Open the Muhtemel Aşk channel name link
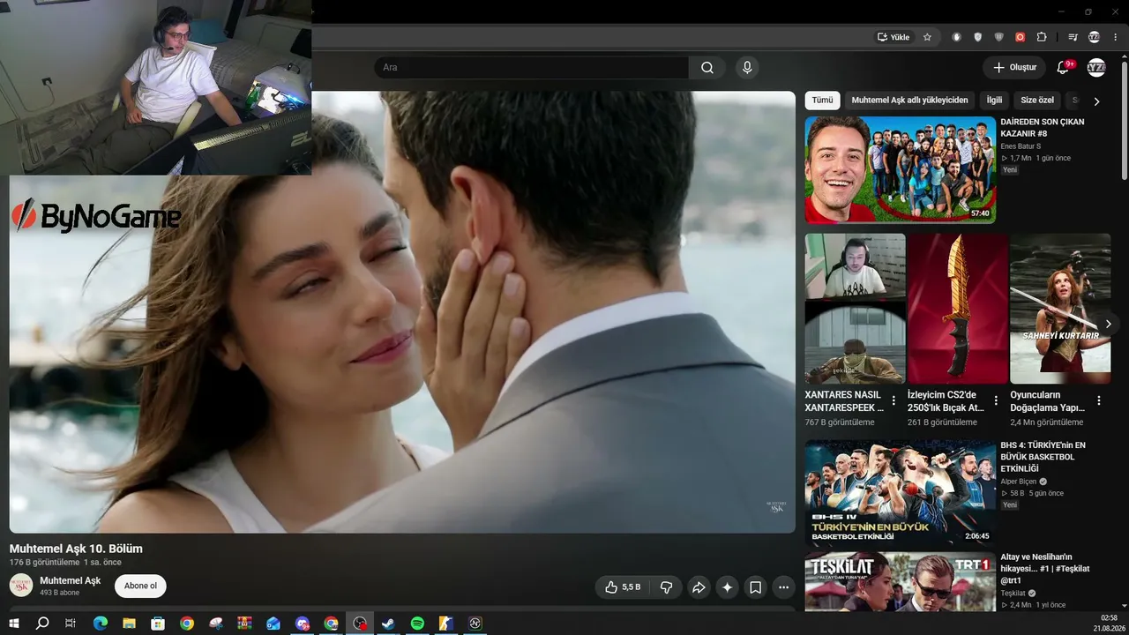The height and width of the screenshot is (635, 1129). click(x=71, y=580)
